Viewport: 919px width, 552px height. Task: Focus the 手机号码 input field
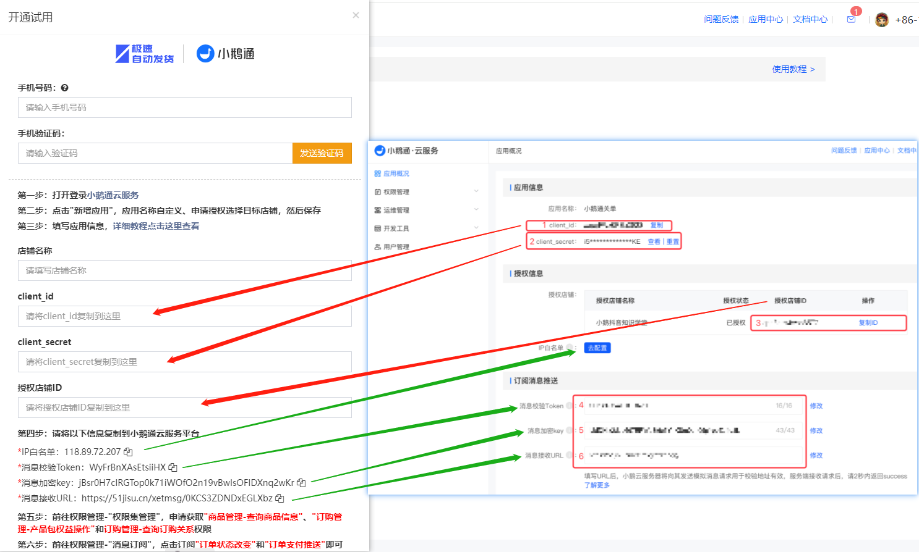coord(184,107)
